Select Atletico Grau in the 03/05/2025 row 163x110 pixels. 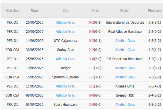pos(125,104)
